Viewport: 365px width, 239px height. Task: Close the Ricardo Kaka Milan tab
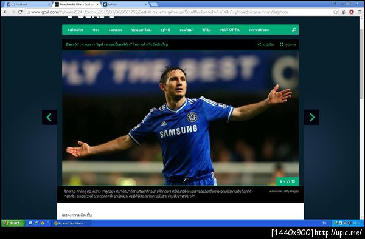(x=97, y=4)
